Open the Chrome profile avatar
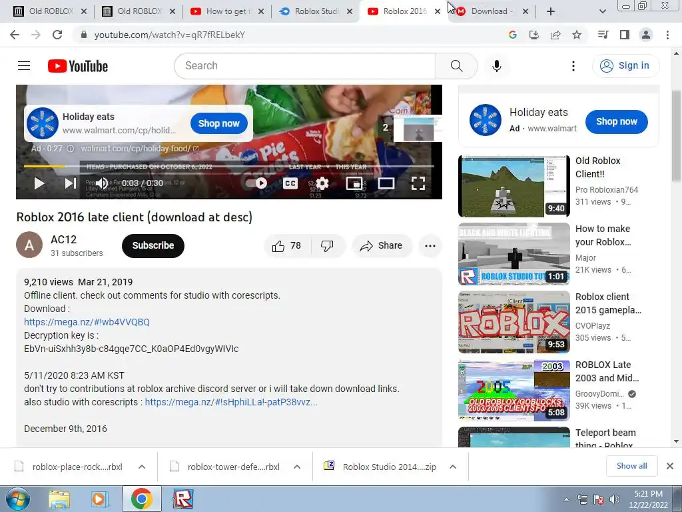Screen dimensions: 682x512 646,35
